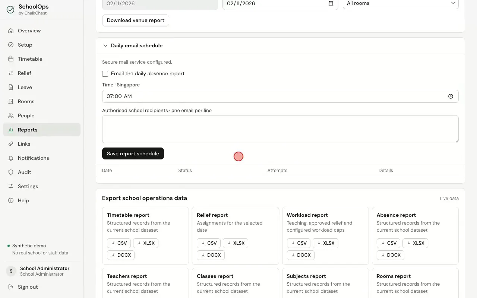Download Absence report as CSV
Screen dimensions: 477x298
[389, 243]
